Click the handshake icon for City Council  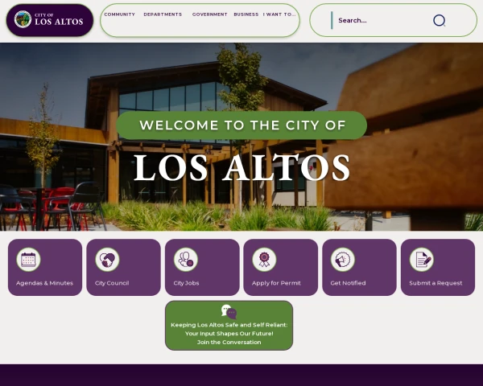[107, 260]
